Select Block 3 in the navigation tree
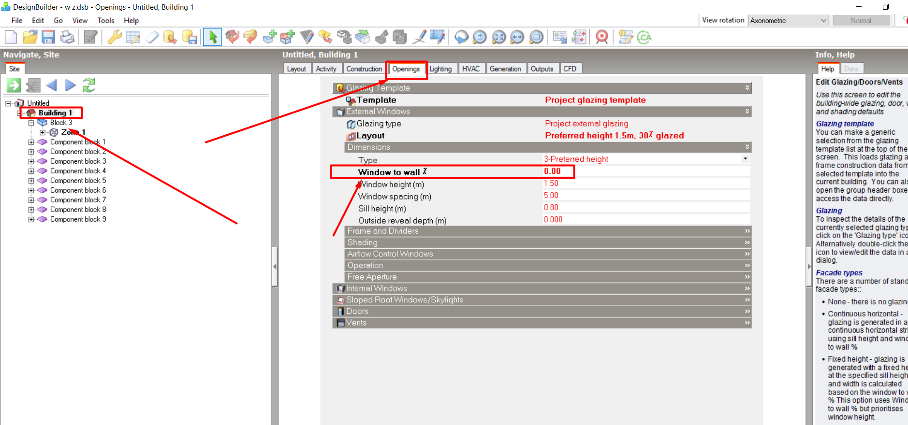 point(61,123)
